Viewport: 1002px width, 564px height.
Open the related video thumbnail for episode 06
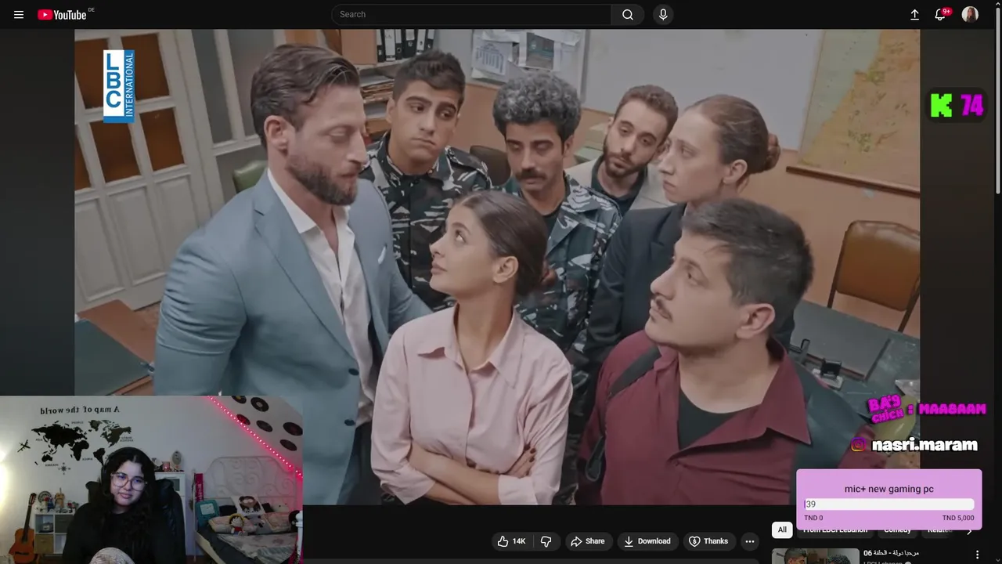point(816,556)
